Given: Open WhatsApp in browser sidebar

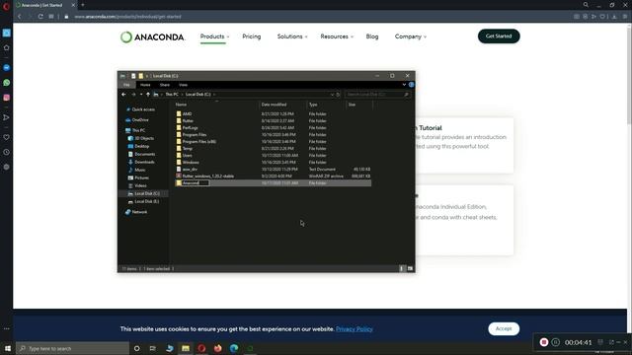Looking at the screenshot, I should 7,83.
